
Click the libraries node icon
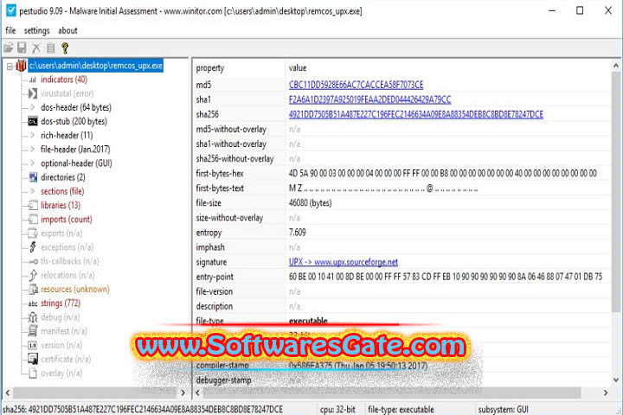click(33, 205)
